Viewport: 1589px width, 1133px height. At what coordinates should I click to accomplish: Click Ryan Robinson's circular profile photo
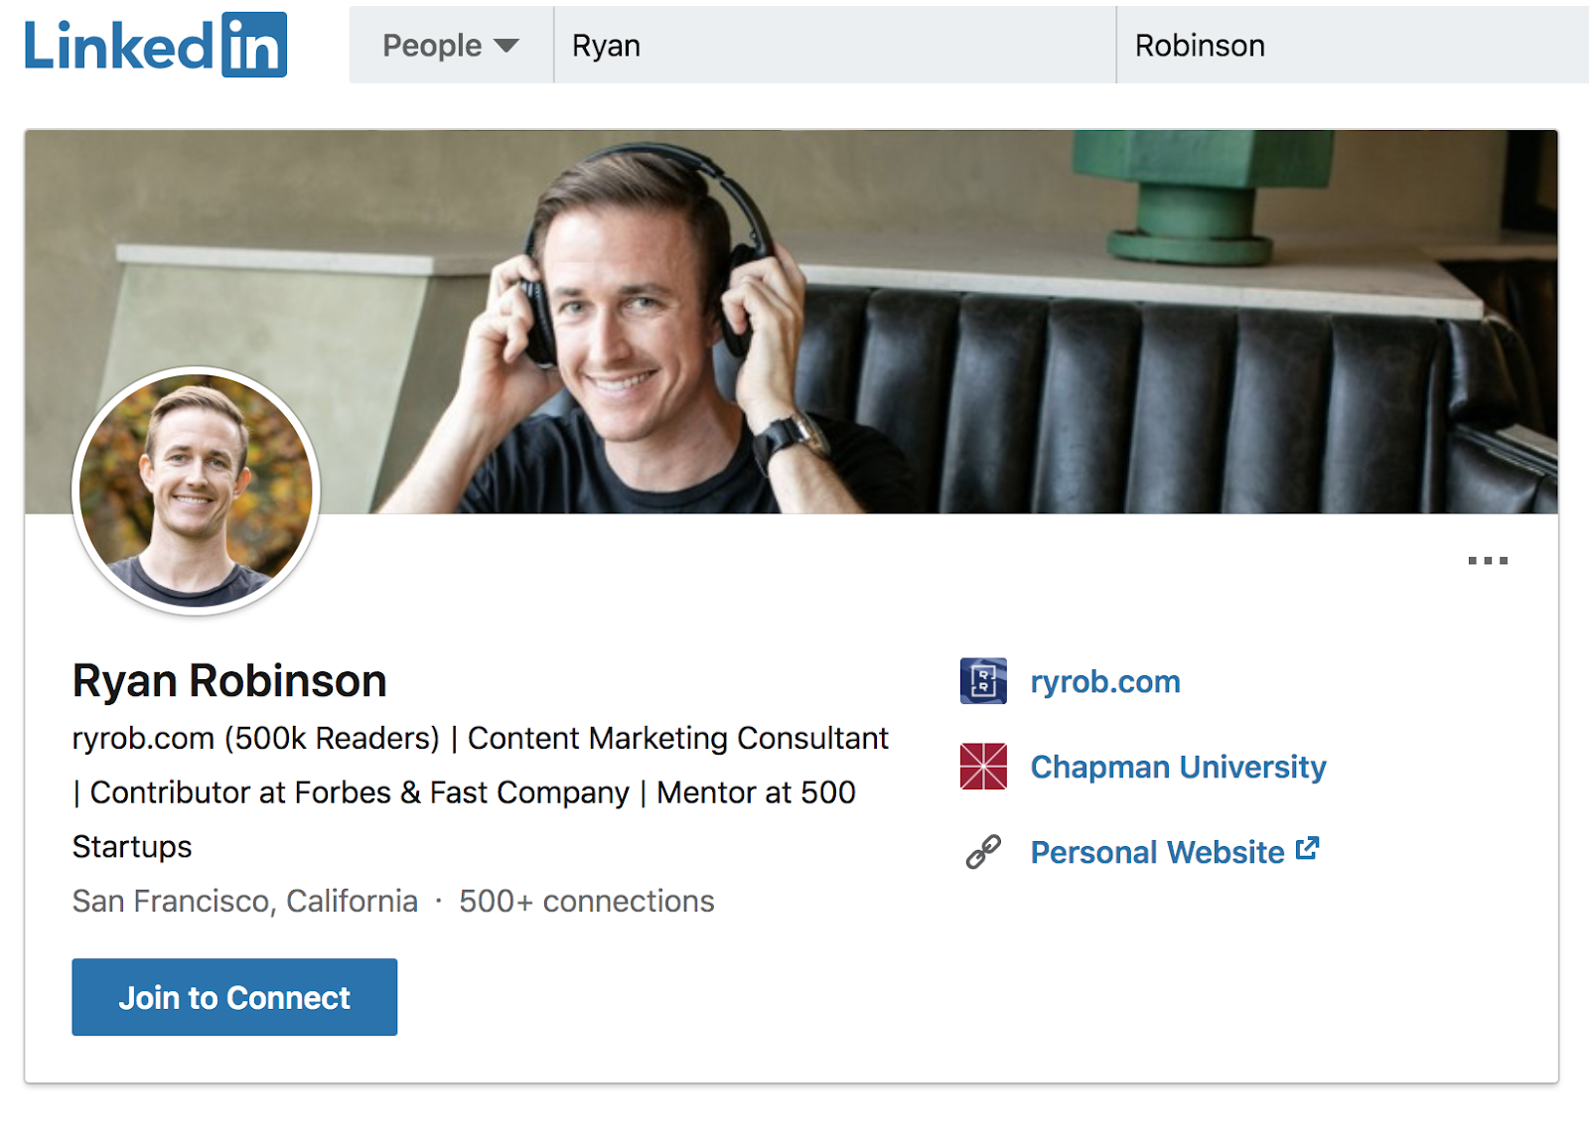tap(195, 492)
